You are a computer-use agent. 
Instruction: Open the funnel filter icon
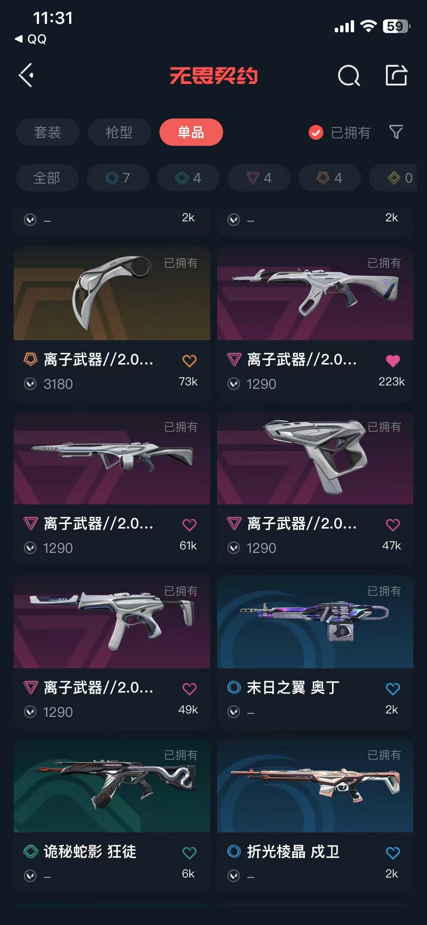(396, 132)
